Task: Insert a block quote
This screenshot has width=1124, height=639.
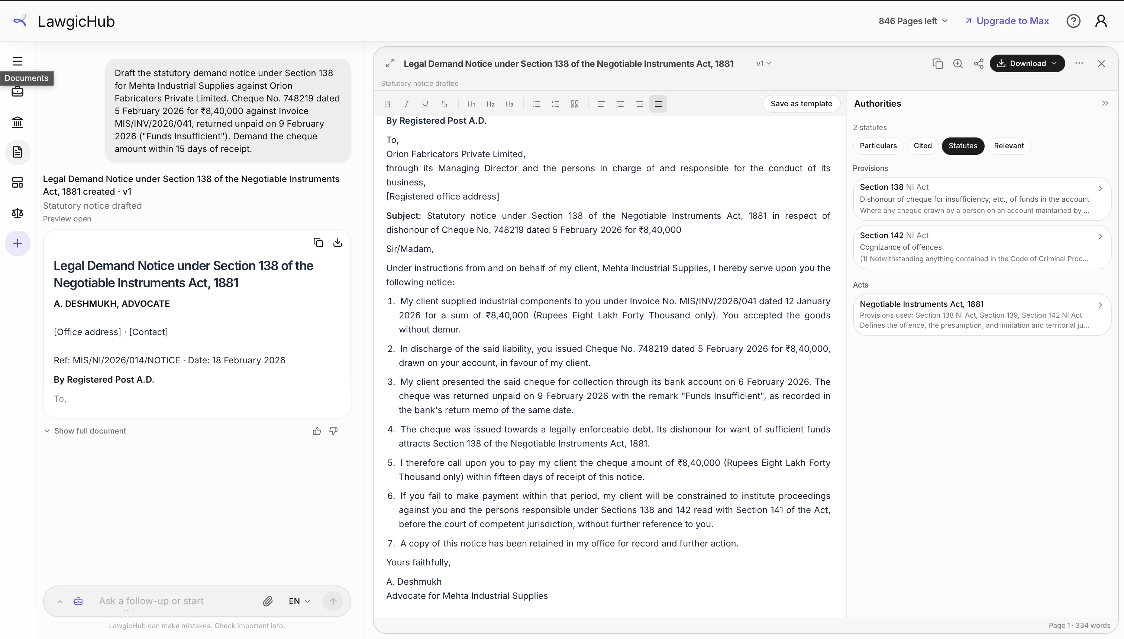Action: tap(575, 104)
